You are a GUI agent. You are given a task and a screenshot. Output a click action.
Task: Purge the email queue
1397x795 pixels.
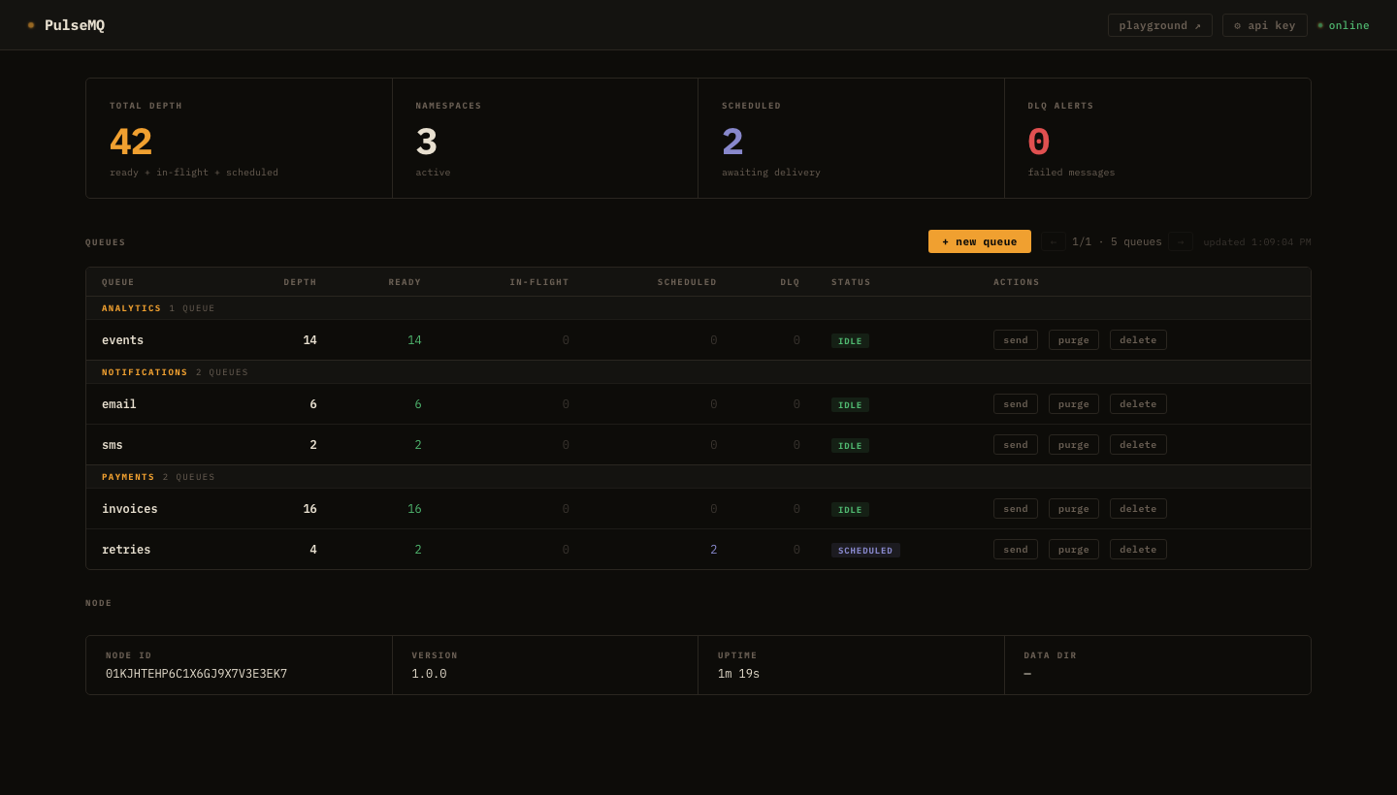(x=1073, y=403)
